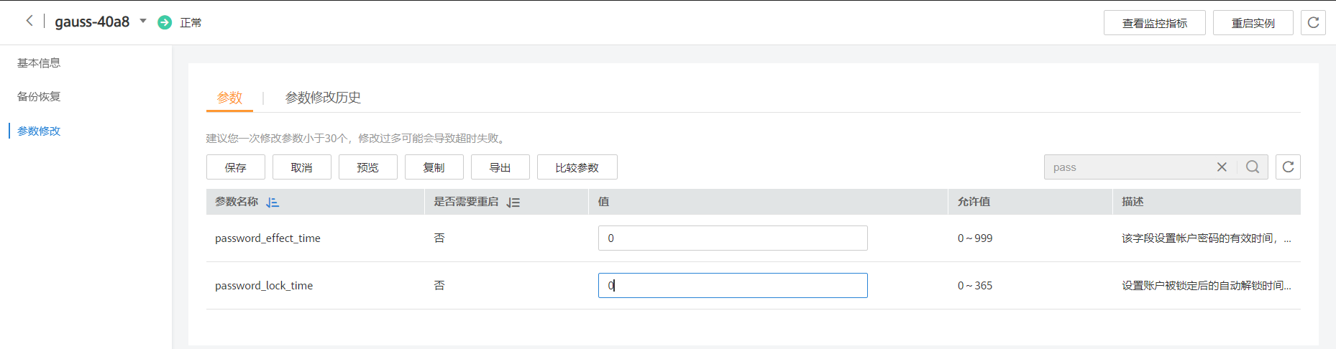Select the 参数 tab
Viewport: 1336px width, 349px height.
229,98
